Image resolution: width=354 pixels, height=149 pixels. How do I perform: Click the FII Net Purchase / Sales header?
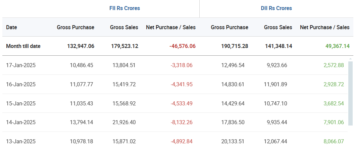click(170, 27)
